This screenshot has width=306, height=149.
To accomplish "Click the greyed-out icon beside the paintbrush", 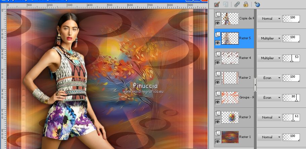I will tap(226, 4).
